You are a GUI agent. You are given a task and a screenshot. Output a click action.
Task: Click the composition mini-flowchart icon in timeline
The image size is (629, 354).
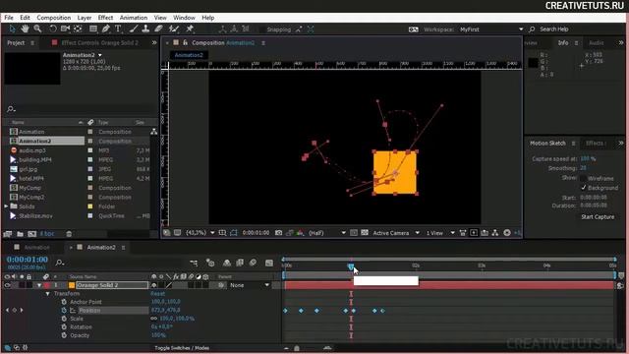pos(194,263)
